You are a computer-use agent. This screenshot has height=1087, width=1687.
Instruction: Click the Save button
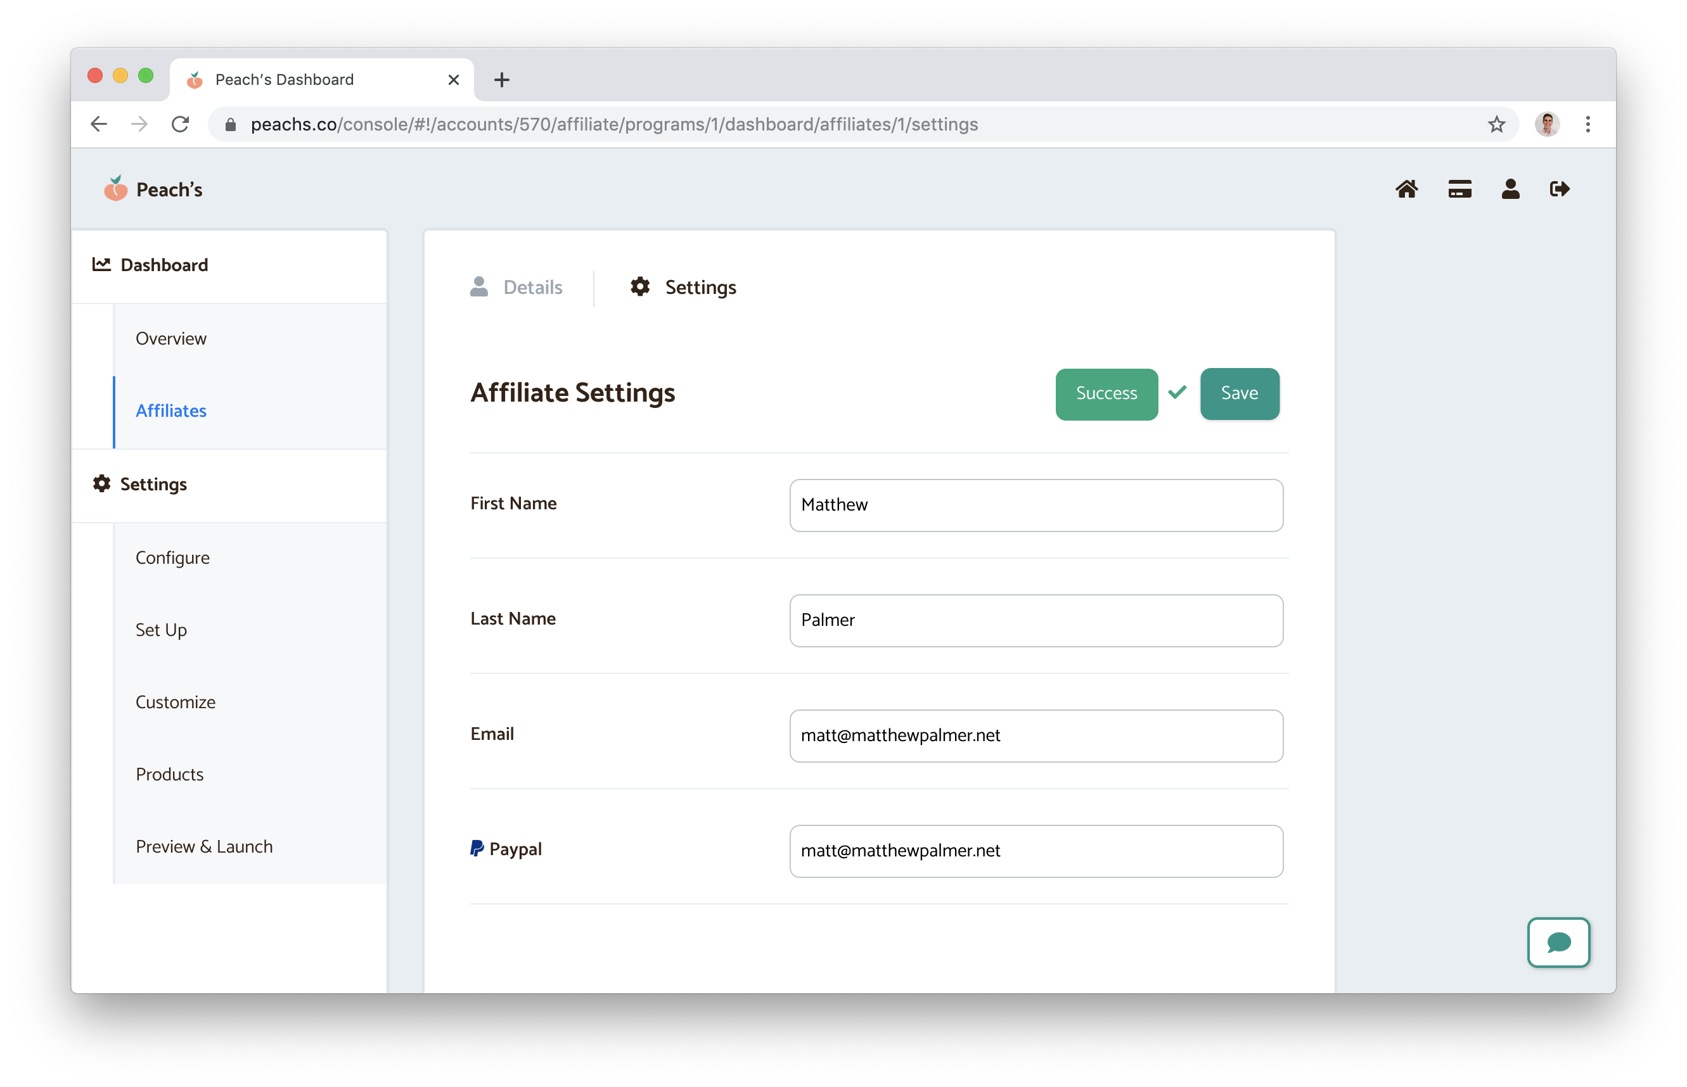tap(1238, 393)
